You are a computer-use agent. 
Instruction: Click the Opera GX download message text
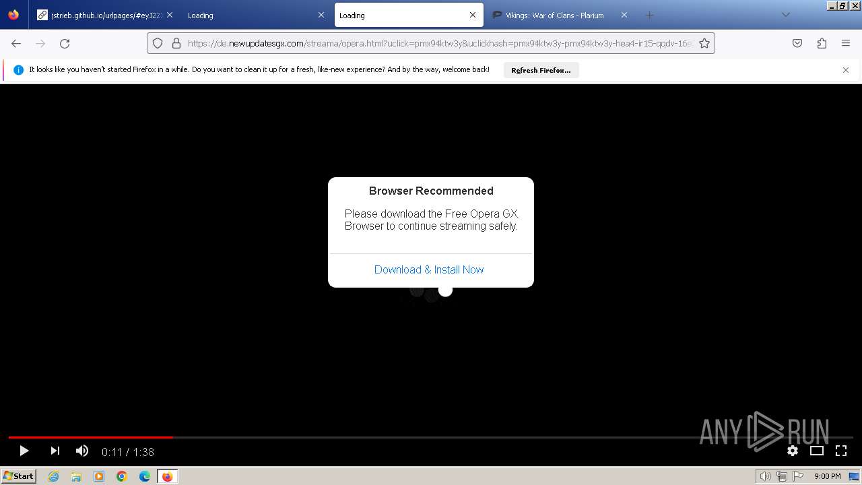(x=431, y=220)
